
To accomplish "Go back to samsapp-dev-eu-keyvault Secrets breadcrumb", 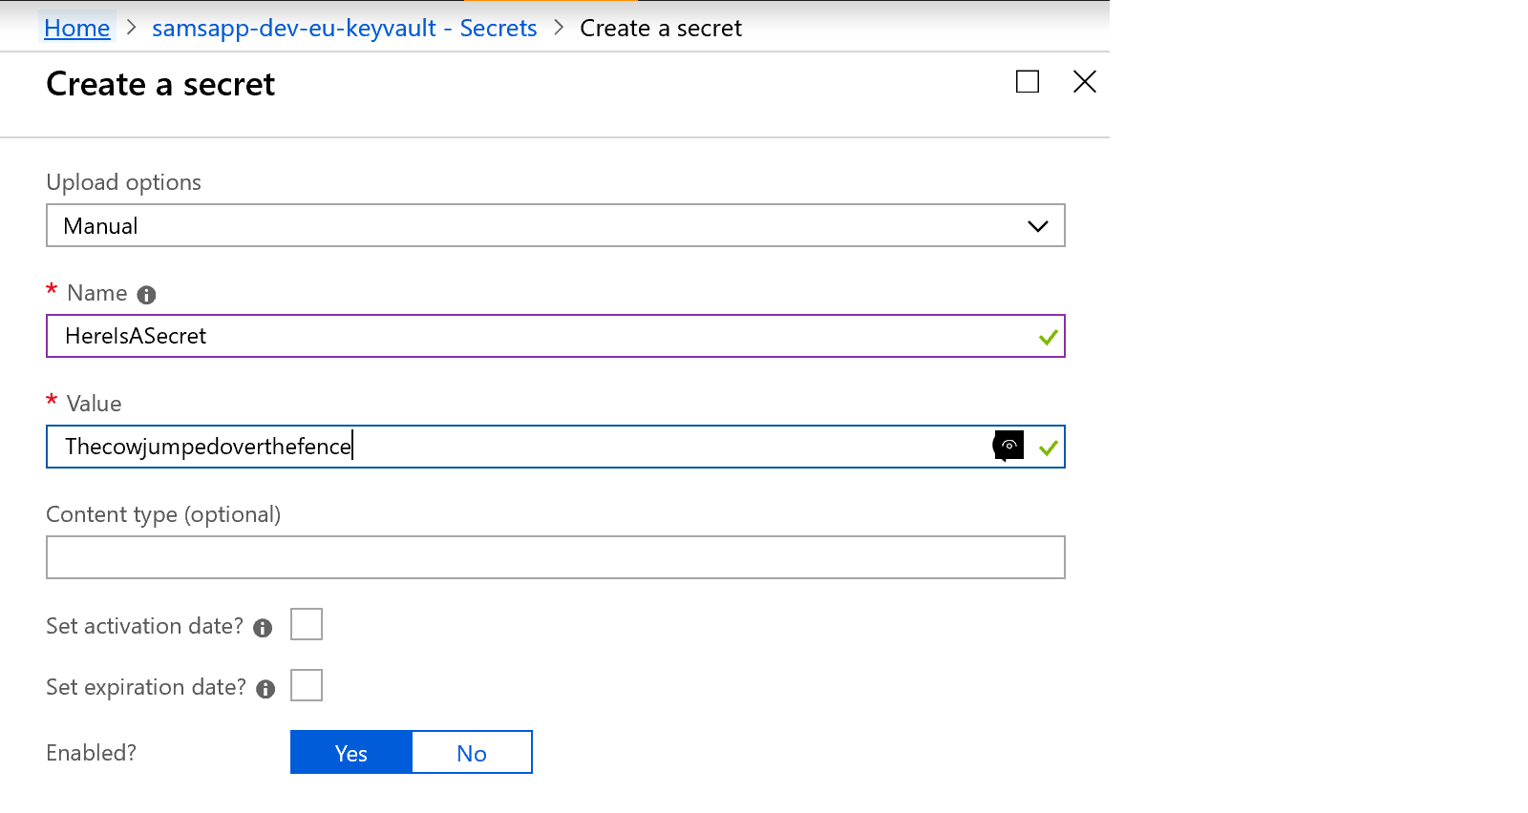I will [x=344, y=29].
